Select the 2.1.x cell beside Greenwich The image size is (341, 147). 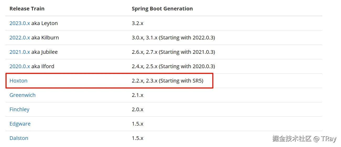point(138,95)
